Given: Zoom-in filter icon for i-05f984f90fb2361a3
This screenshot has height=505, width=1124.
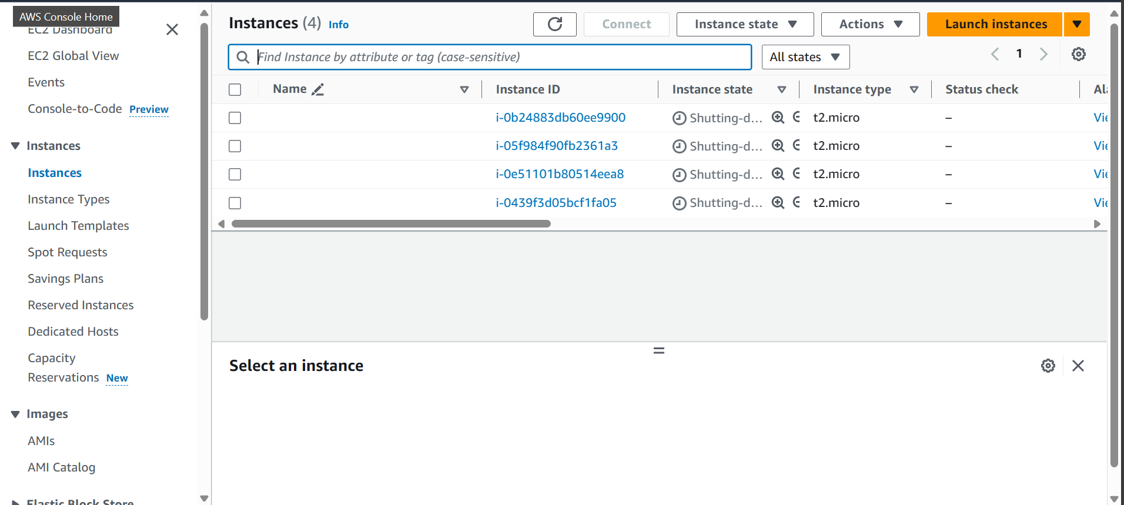Looking at the screenshot, I should coord(778,145).
